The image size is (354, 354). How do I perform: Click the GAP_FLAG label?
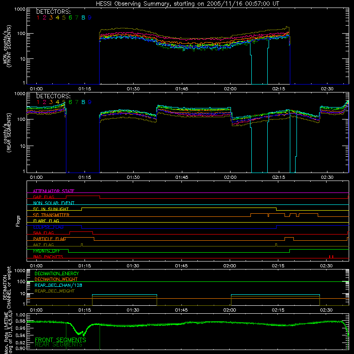pyautogui.click(x=43, y=197)
